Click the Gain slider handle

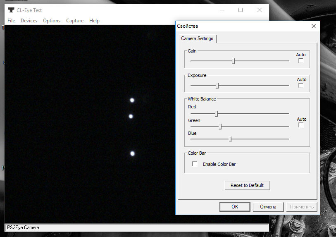point(234,61)
